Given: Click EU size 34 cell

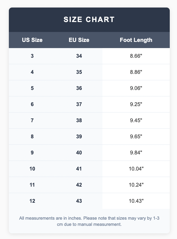Looking at the screenshot, I should pos(79,56).
